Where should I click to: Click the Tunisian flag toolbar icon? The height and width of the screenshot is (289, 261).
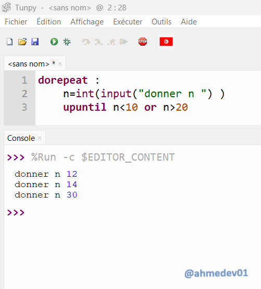pyautogui.click(x=166, y=42)
